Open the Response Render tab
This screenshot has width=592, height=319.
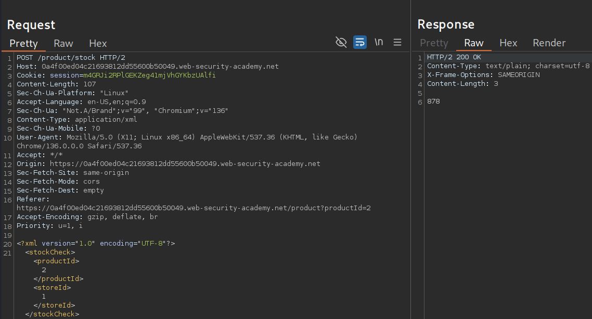549,43
